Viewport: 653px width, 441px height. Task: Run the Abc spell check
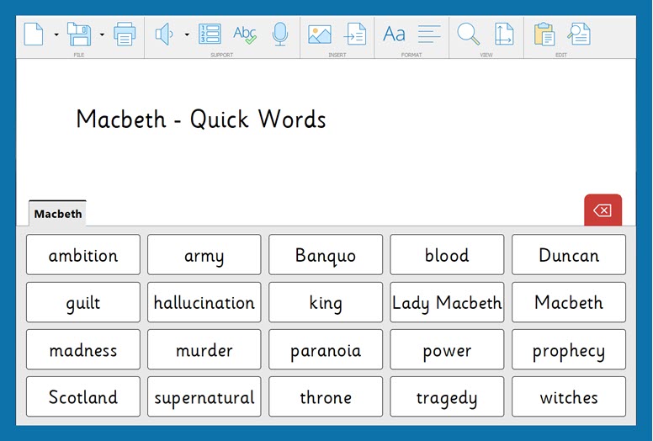(x=245, y=34)
